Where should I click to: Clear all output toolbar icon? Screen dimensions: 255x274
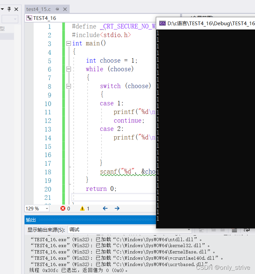234,230
